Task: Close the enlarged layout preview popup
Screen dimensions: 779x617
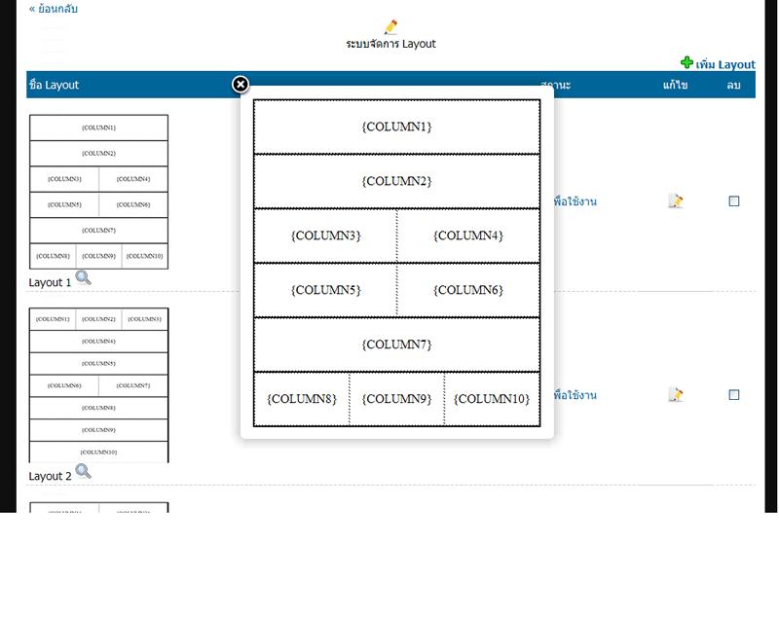Action: (x=241, y=85)
